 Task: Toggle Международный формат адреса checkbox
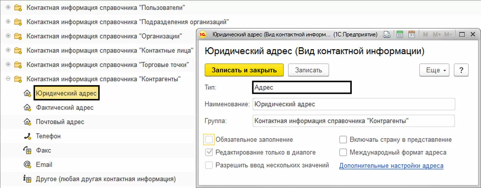click(x=343, y=153)
